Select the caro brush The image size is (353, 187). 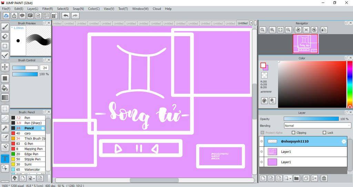(28, 134)
